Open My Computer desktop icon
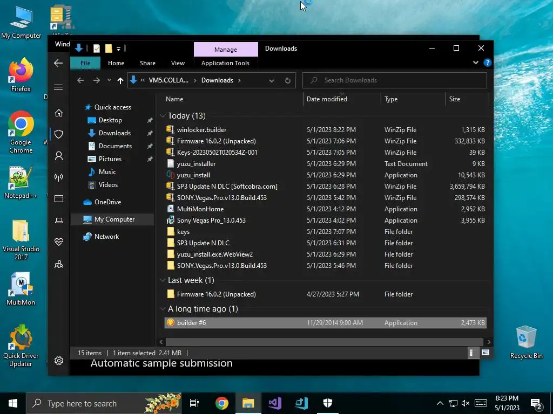553x414 pixels. click(x=21, y=22)
